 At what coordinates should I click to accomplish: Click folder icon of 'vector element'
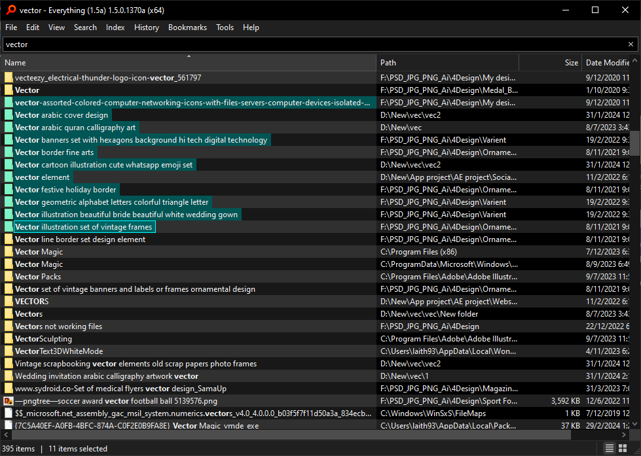click(x=9, y=177)
